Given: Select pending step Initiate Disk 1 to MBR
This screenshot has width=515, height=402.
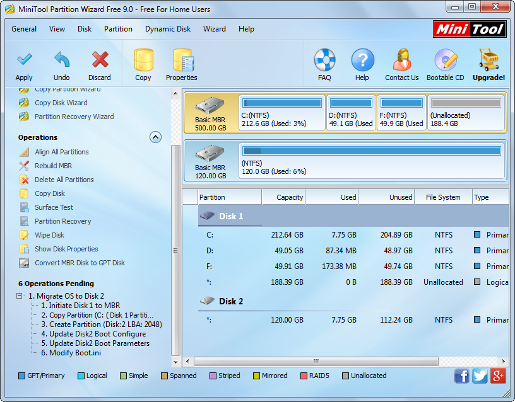Looking at the screenshot, I should tap(81, 306).
